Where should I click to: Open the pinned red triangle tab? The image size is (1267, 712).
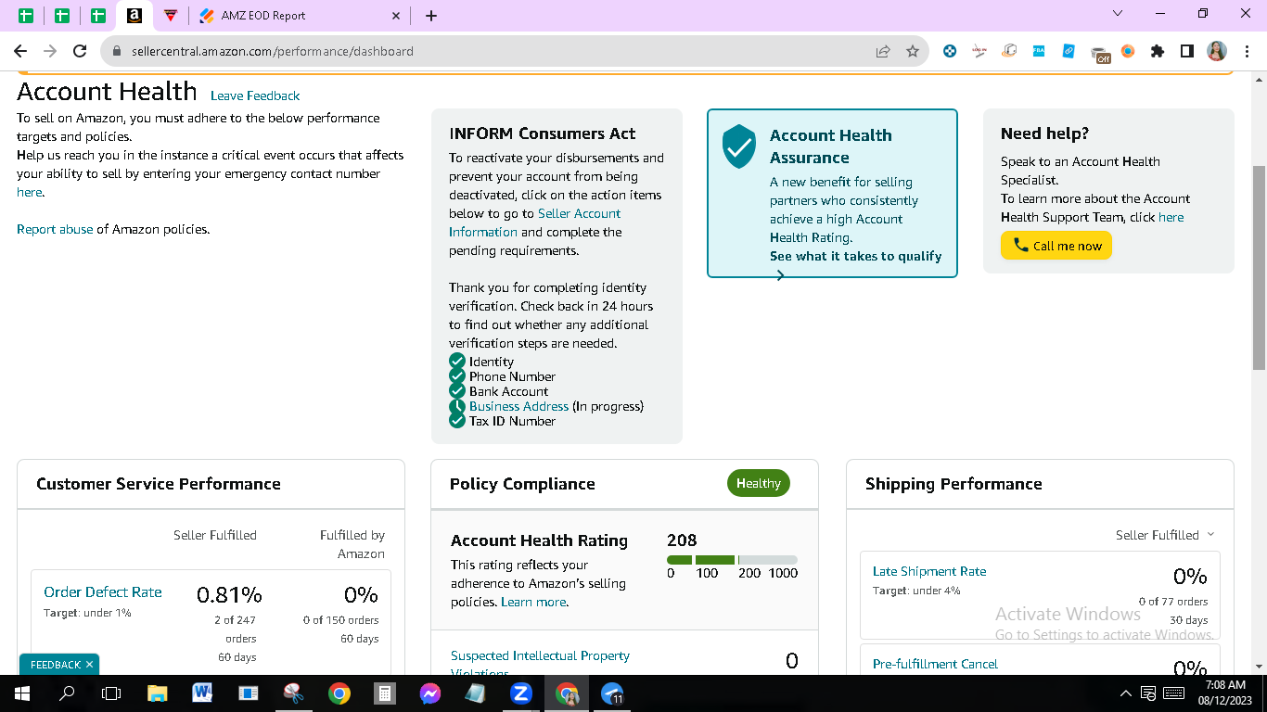pyautogui.click(x=170, y=16)
